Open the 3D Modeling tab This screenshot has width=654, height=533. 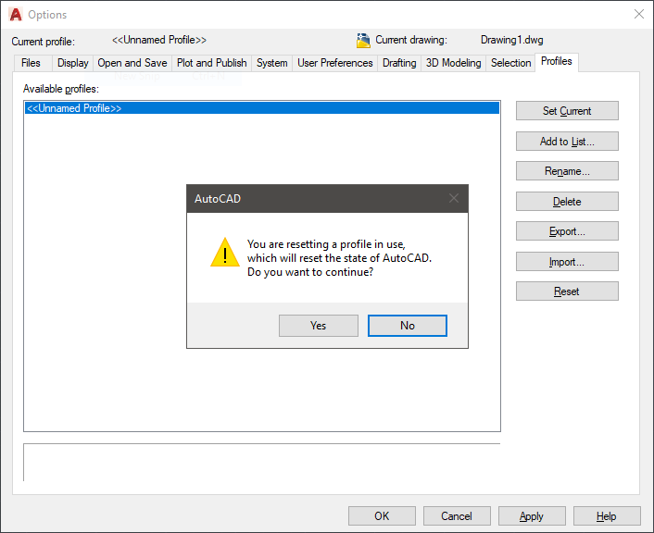(x=453, y=63)
